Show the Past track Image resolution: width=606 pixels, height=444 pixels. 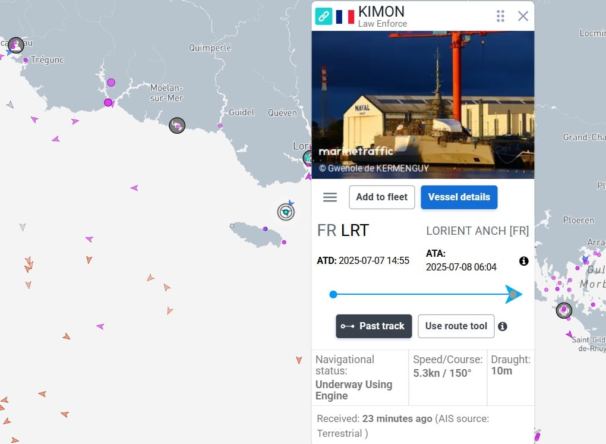pos(374,326)
